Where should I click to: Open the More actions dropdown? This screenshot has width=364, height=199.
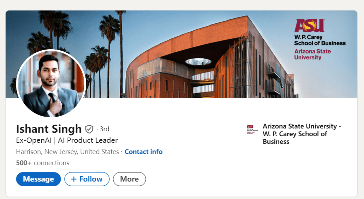[129, 179]
